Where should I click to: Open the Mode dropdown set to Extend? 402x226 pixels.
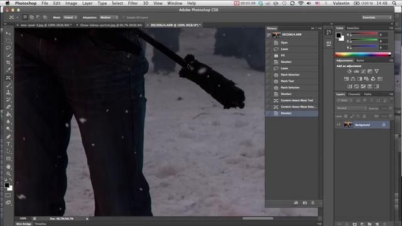70,18
